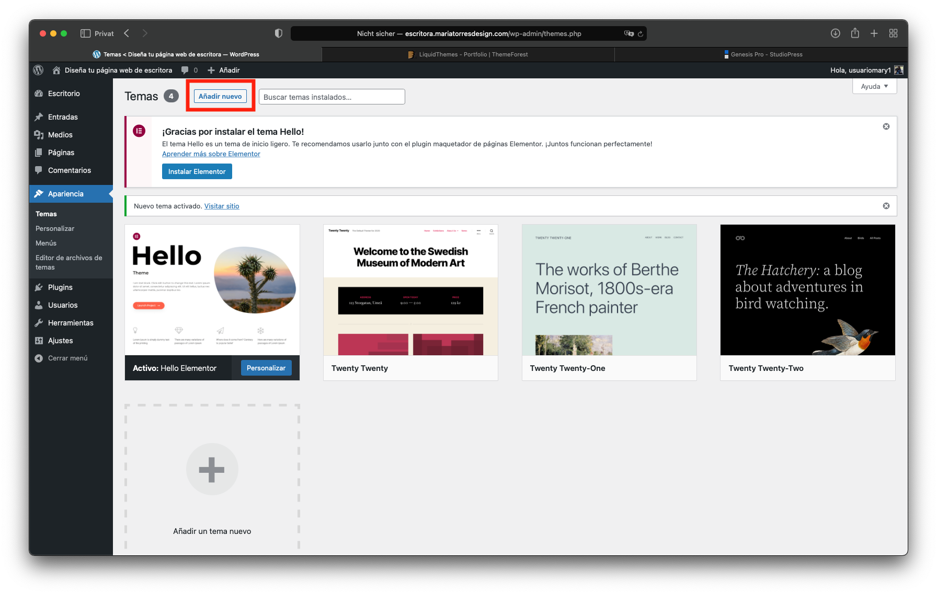Open Editor de archivos de temas

tap(69, 262)
